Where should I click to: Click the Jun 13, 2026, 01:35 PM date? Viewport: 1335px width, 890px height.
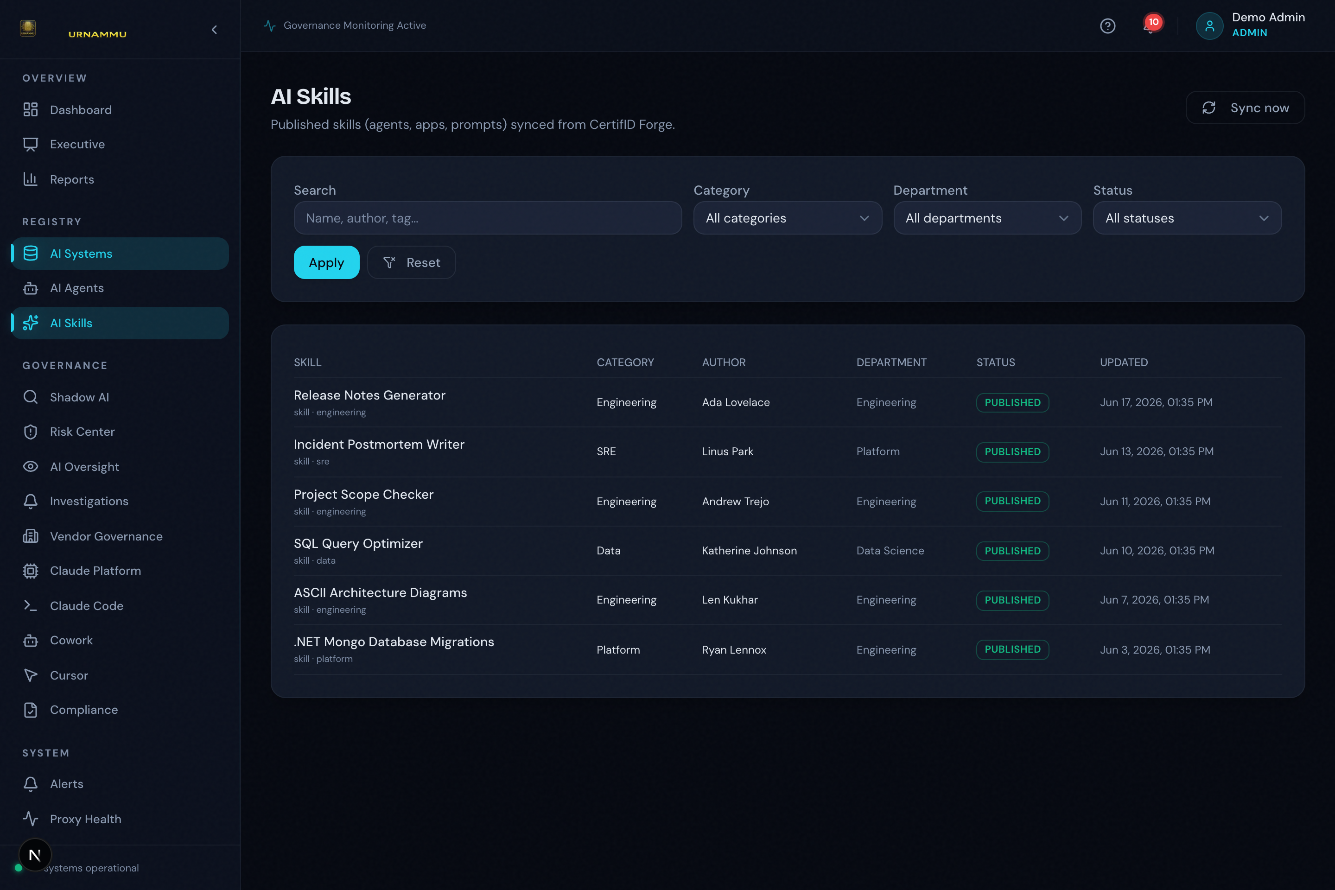pos(1157,451)
